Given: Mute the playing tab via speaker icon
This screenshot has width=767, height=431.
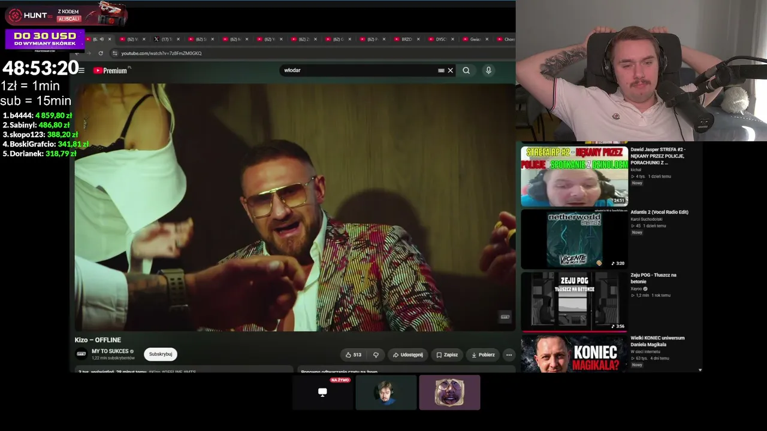Looking at the screenshot, I should 101,40.
